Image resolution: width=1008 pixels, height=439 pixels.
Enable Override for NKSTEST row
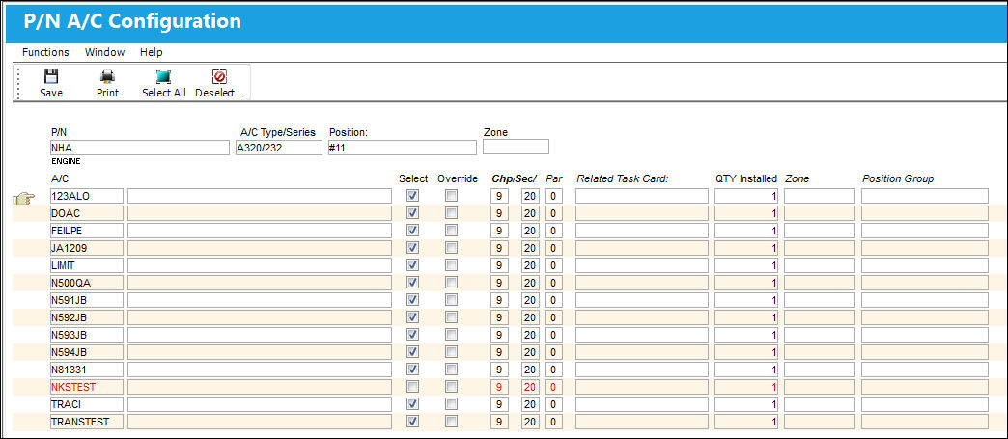(x=452, y=387)
